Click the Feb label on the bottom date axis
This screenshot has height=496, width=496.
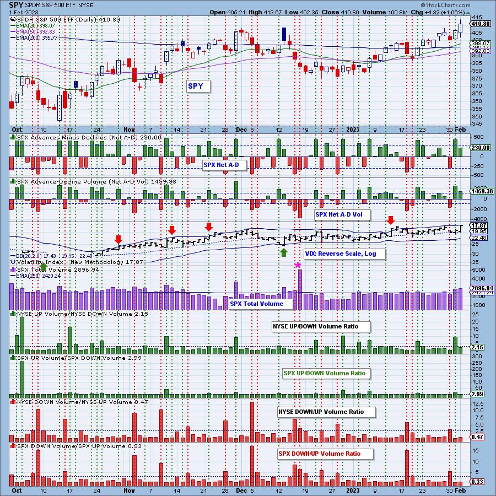[460, 490]
